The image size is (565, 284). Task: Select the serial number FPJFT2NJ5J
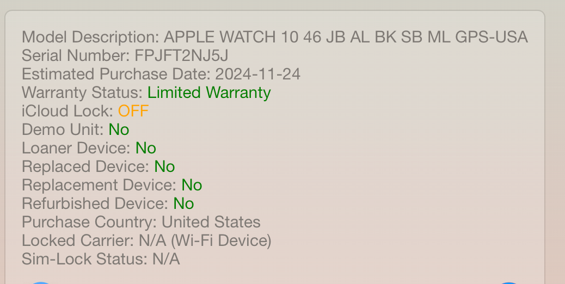coord(181,56)
